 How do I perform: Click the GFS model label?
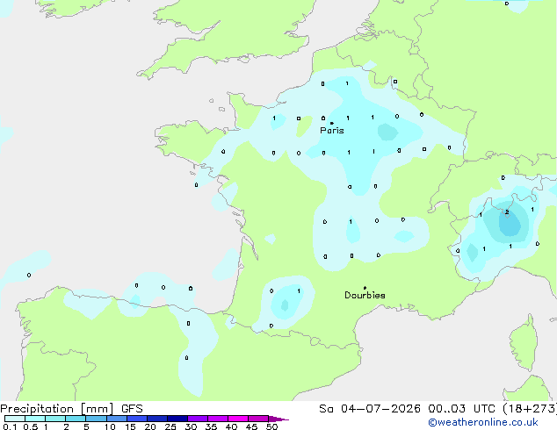pos(132,409)
